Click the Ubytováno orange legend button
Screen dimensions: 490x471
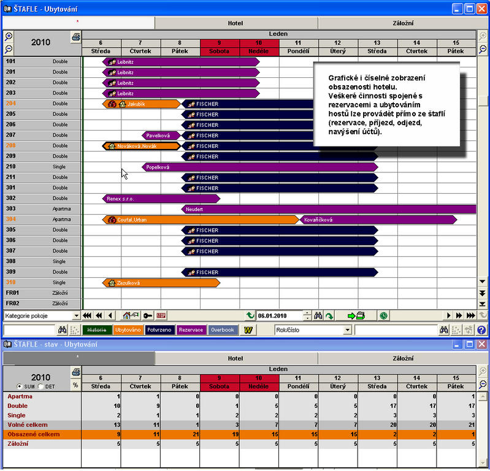pos(128,330)
